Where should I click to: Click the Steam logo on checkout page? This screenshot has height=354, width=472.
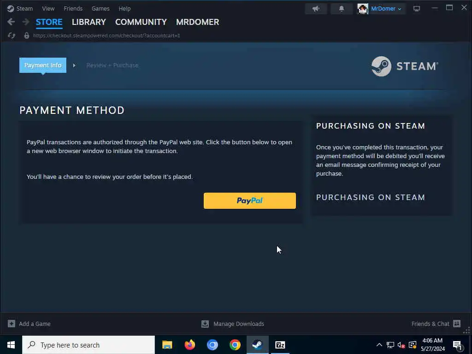coord(405,66)
